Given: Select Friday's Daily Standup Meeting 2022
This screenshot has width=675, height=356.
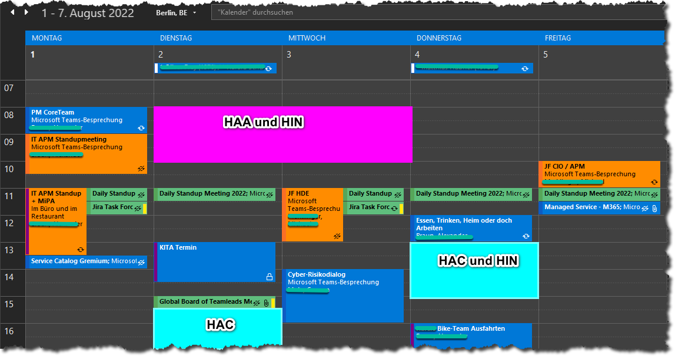Looking at the screenshot, I should [x=599, y=194].
